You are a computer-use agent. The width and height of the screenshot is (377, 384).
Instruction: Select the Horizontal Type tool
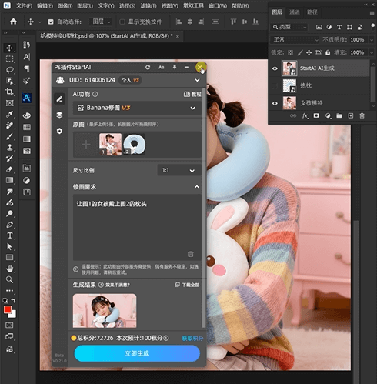click(9, 235)
